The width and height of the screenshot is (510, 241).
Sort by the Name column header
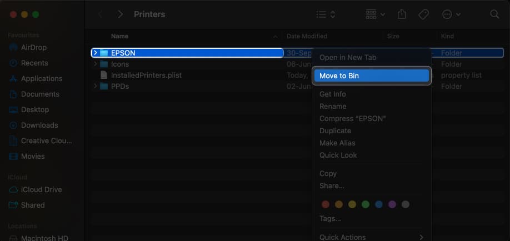coord(119,36)
